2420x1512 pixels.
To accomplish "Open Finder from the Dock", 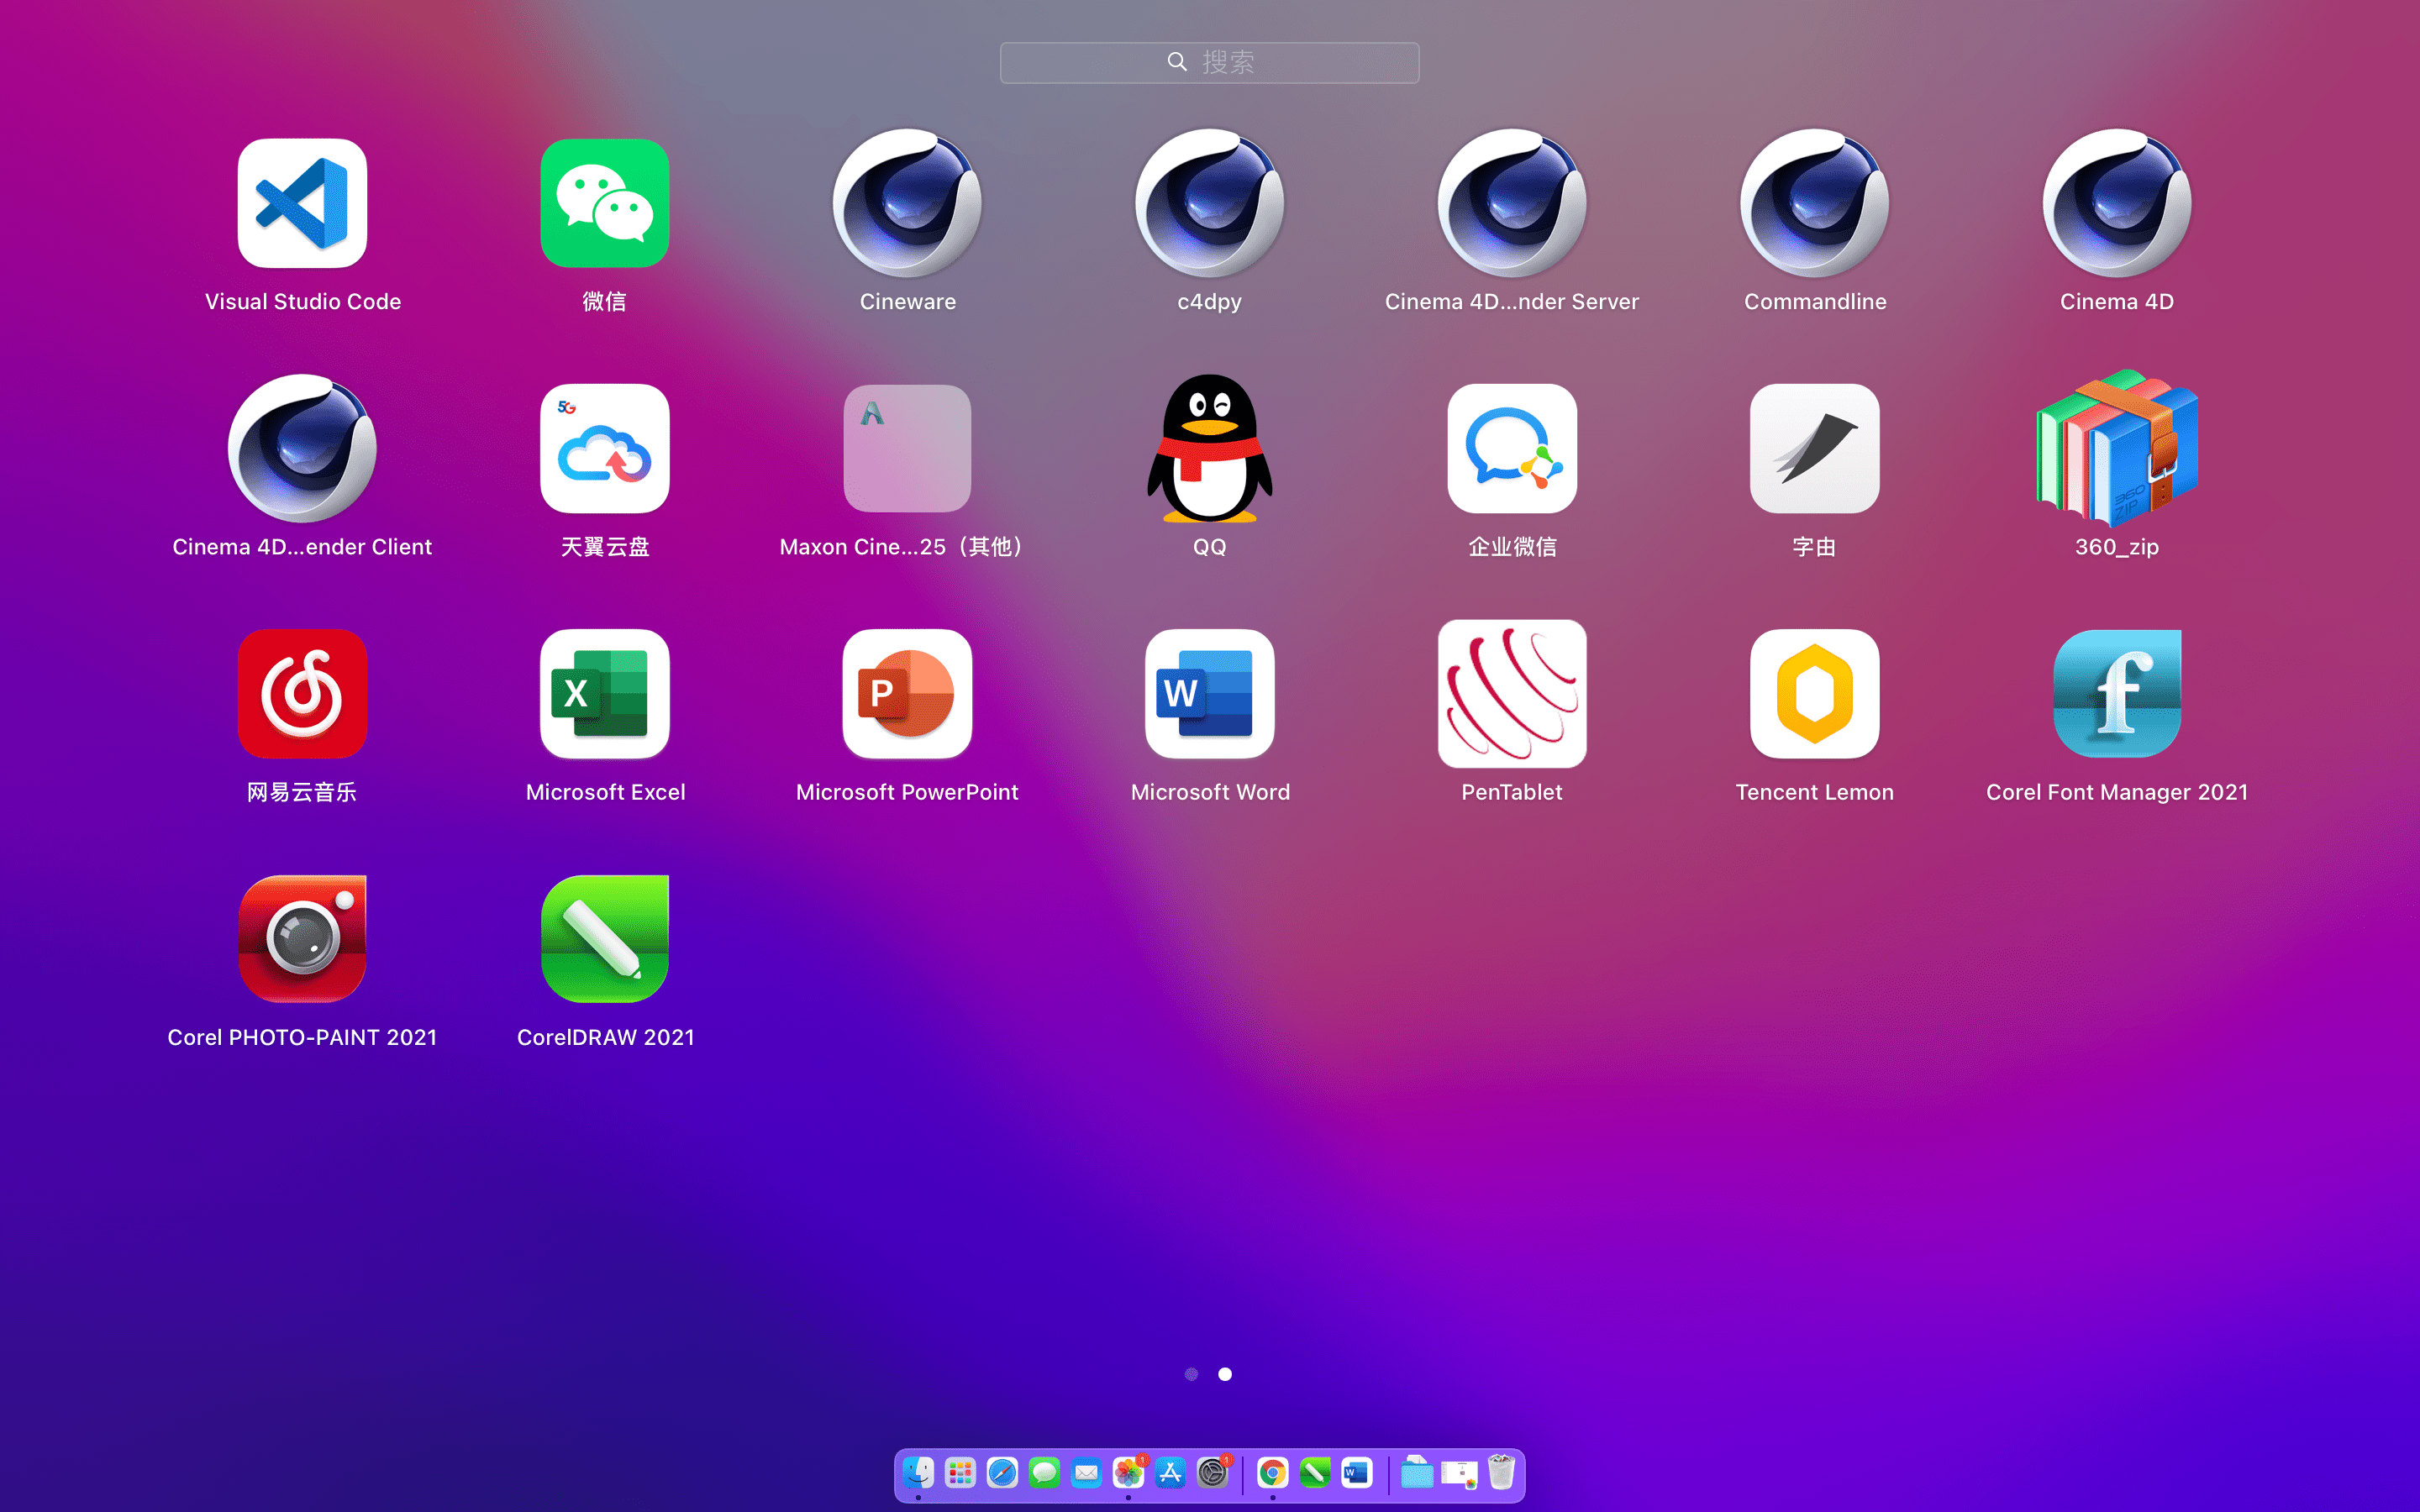I will tap(918, 1472).
